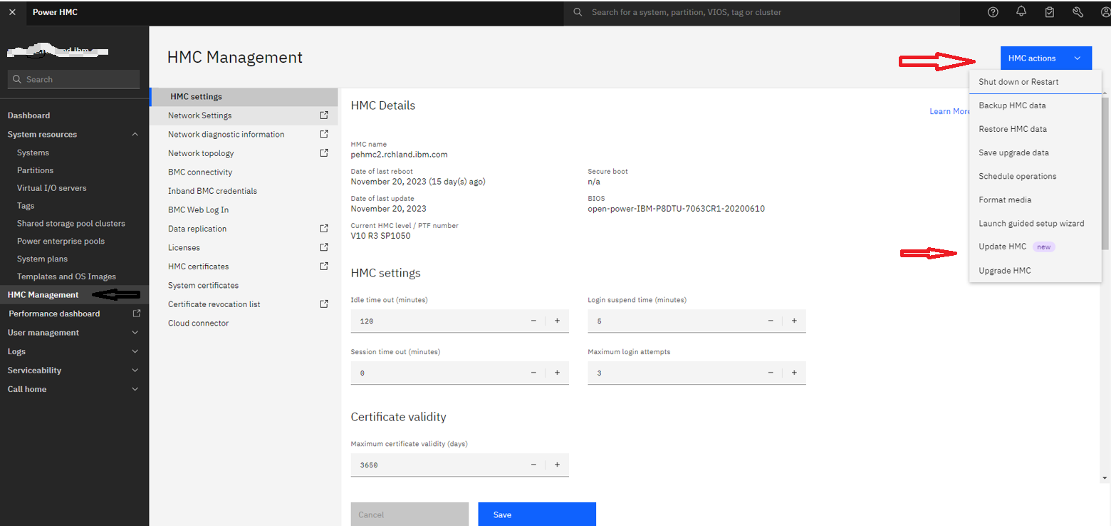Select Format media option

click(x=1036, y=200)
